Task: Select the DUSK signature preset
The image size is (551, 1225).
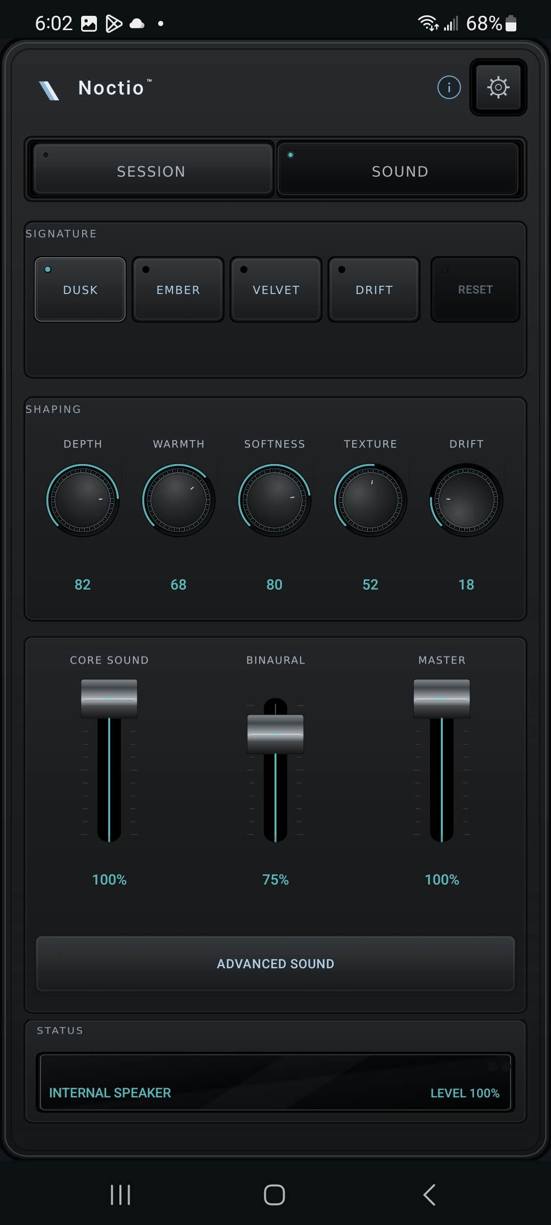Action: pos(80,289)
